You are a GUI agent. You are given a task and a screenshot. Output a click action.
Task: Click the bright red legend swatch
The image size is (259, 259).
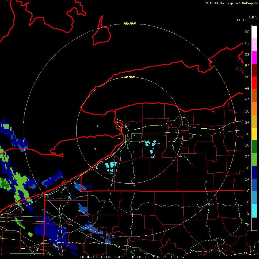[254, 83]
